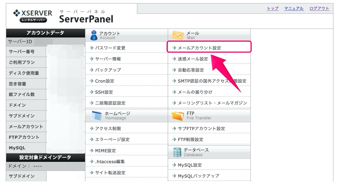Screen dimensions: 340x190
Task: Open SSH設定
Action: tap(104, 92)
